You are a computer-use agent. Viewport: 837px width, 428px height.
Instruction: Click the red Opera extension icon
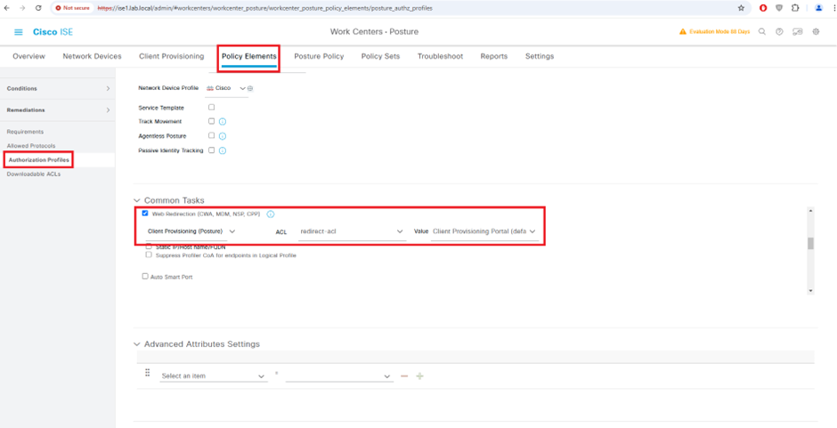pyautogui.click(x=764, y=8)
